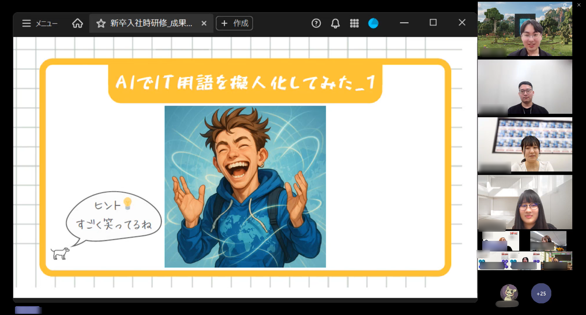
Task: Maximize the Canva app window
Action: [x=433, y=23]
